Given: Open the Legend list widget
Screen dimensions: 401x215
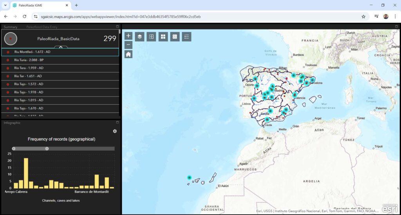Looking at the screenshot, I should pos(186,36).
